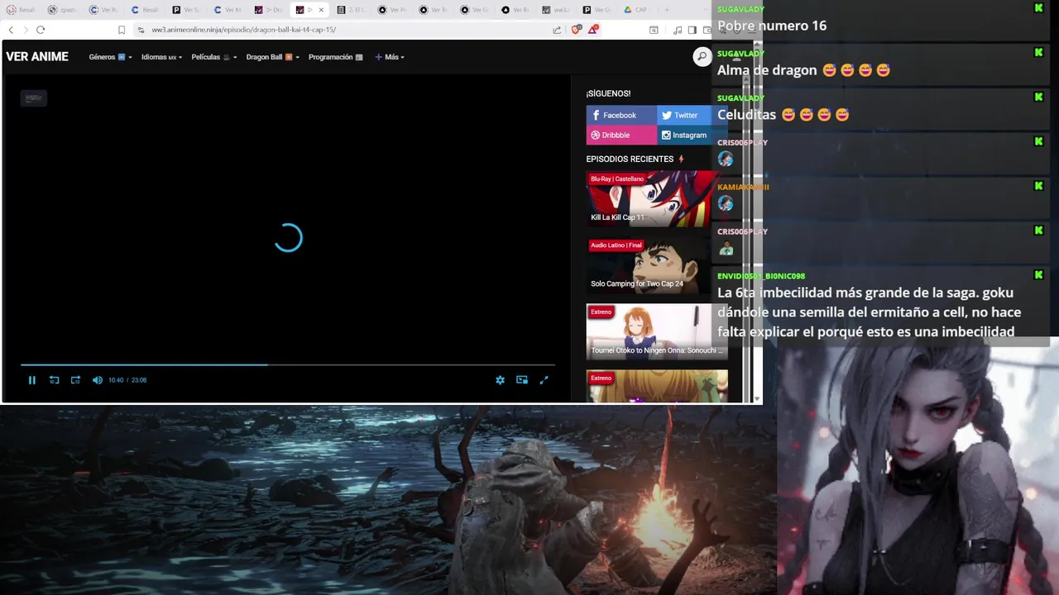Viewport: 1059px width, 595px height.
Task: Click the Dribbble follow button
Action: pos(621,135)
